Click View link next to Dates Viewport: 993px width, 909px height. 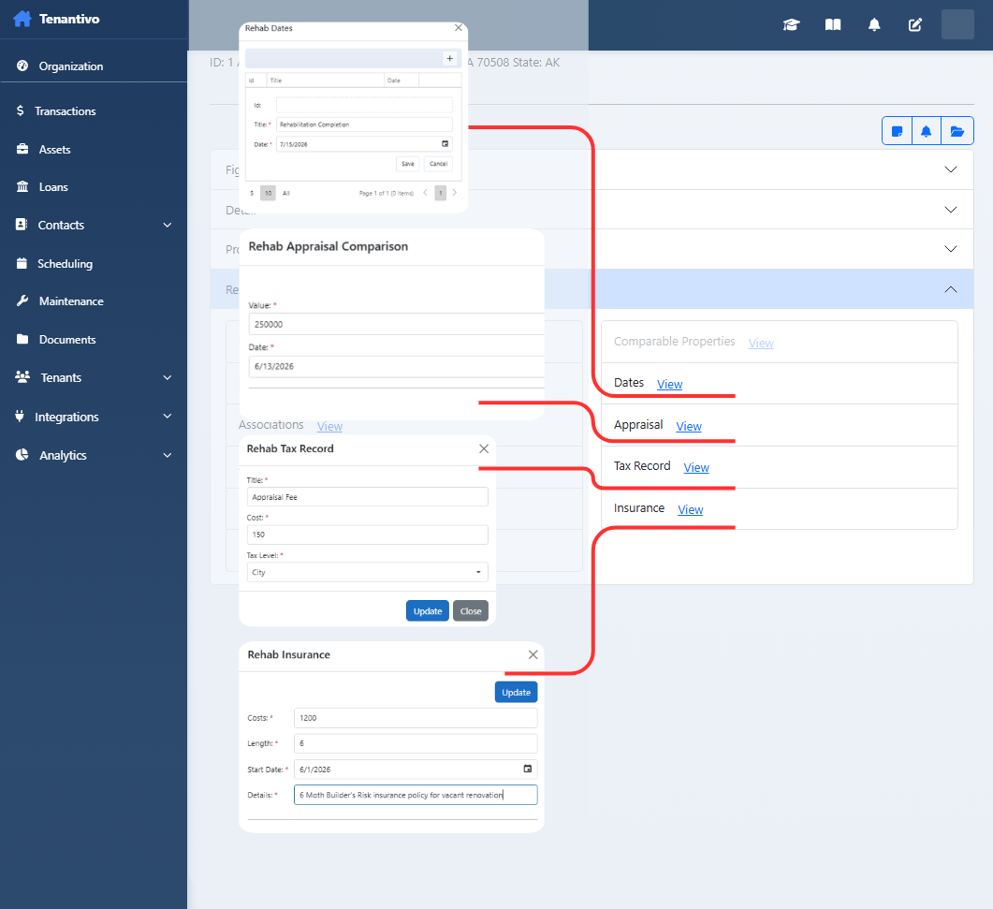pyautogui.click(x=669, y=384)
